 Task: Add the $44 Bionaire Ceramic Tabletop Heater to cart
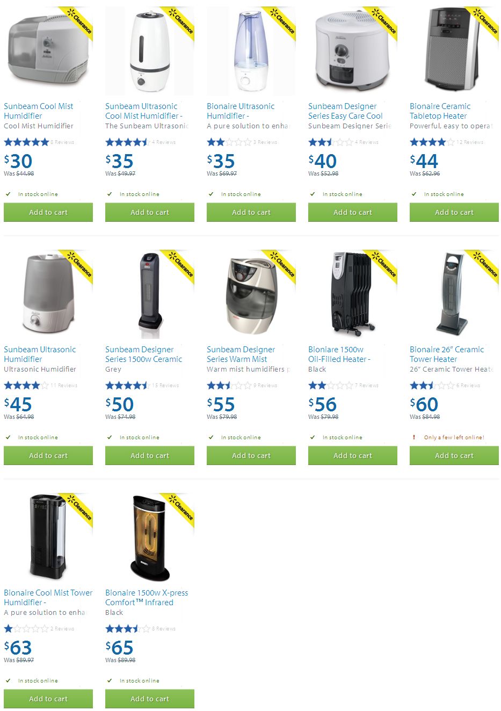coord(454,212)
